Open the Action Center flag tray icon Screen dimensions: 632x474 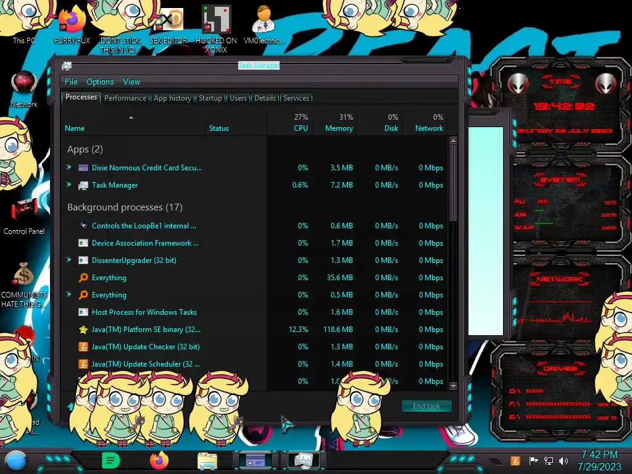533,460
